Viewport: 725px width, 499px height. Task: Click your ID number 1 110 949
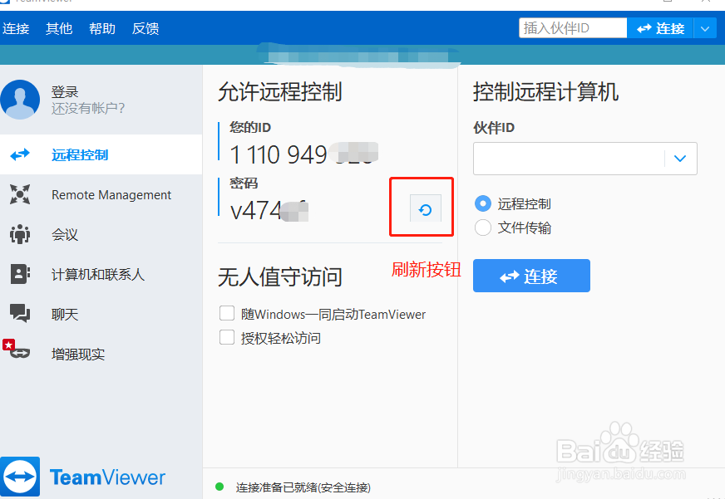coord(279,154)
